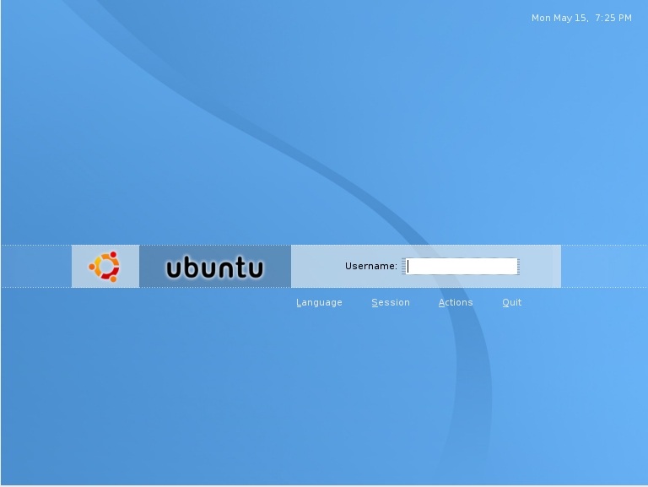Select the Quit option
This screenshot has height=487, width=648.
(511, 303)
